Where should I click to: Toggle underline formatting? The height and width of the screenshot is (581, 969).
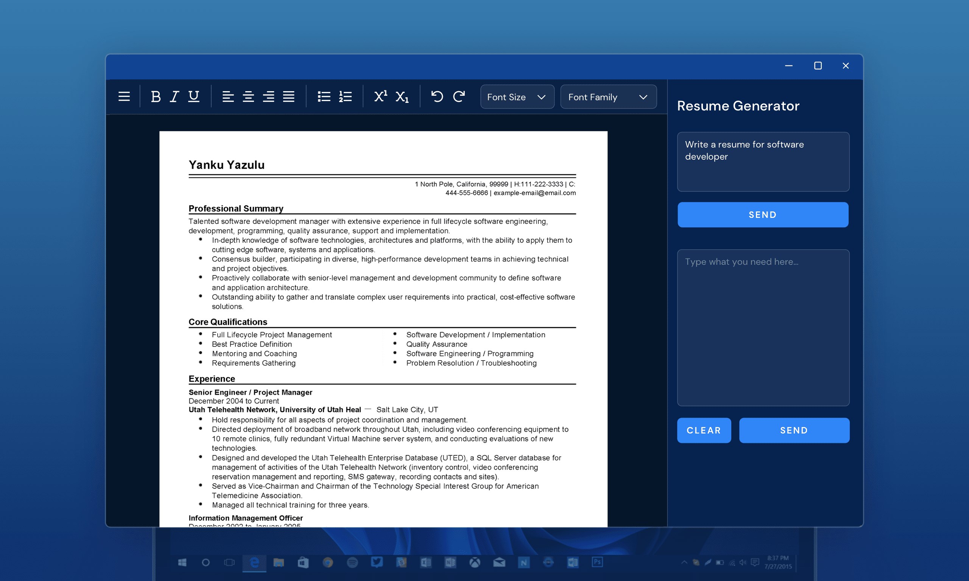[193, 96]
